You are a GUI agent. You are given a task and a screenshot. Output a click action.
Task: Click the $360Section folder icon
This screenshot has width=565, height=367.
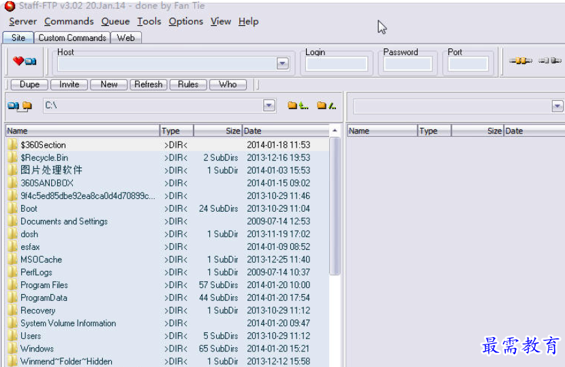click(x=12, y=145)
